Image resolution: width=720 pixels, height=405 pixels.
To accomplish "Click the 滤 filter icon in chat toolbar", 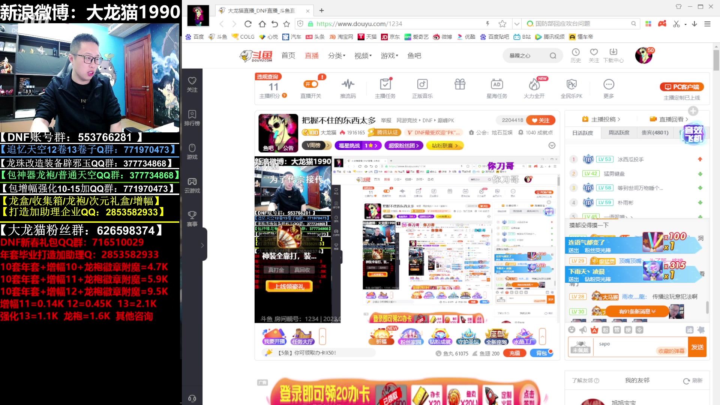I will pos(690,330).
